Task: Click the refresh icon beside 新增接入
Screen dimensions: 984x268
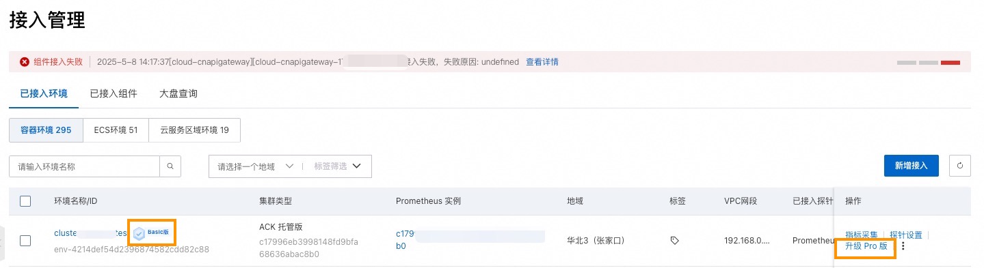Action: [x=960, y=166]
